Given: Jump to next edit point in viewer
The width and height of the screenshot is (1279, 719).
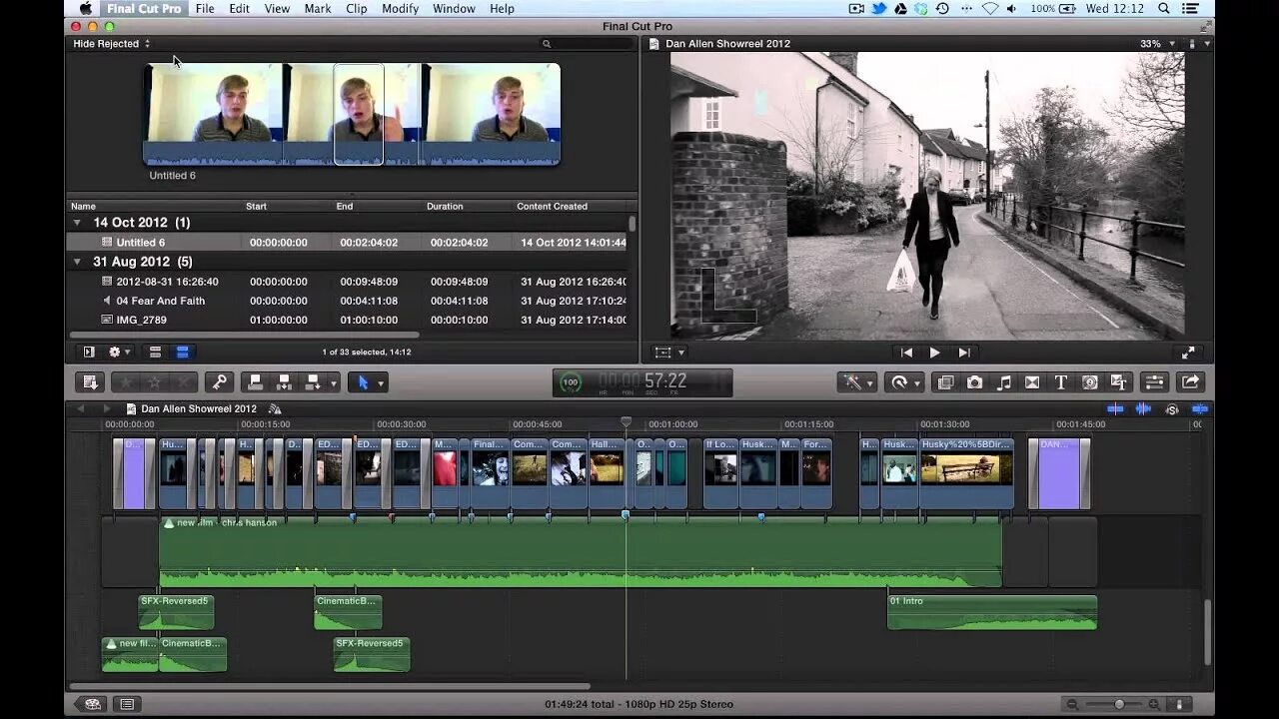Looking at the screenshot, I should [963, 353].
